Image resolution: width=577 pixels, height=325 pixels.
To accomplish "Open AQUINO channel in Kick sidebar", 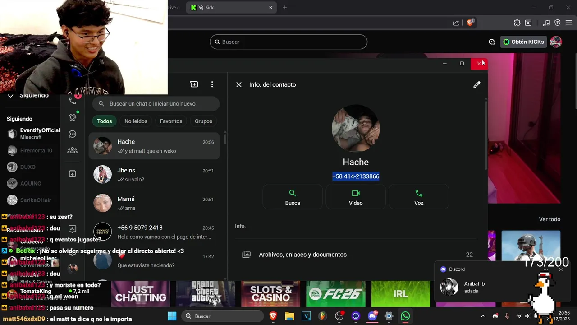I will tap(32, 183).
